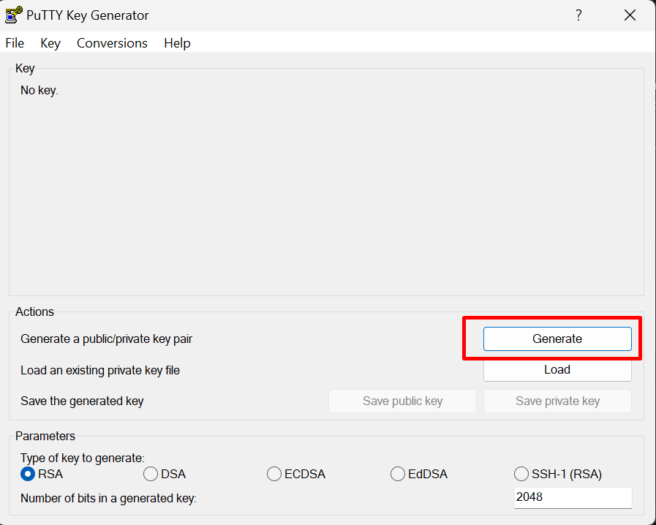Click 'Number of bits in a generated key:' label
The width and height of the screenshot is (656, 525).
tap(108, 498)
